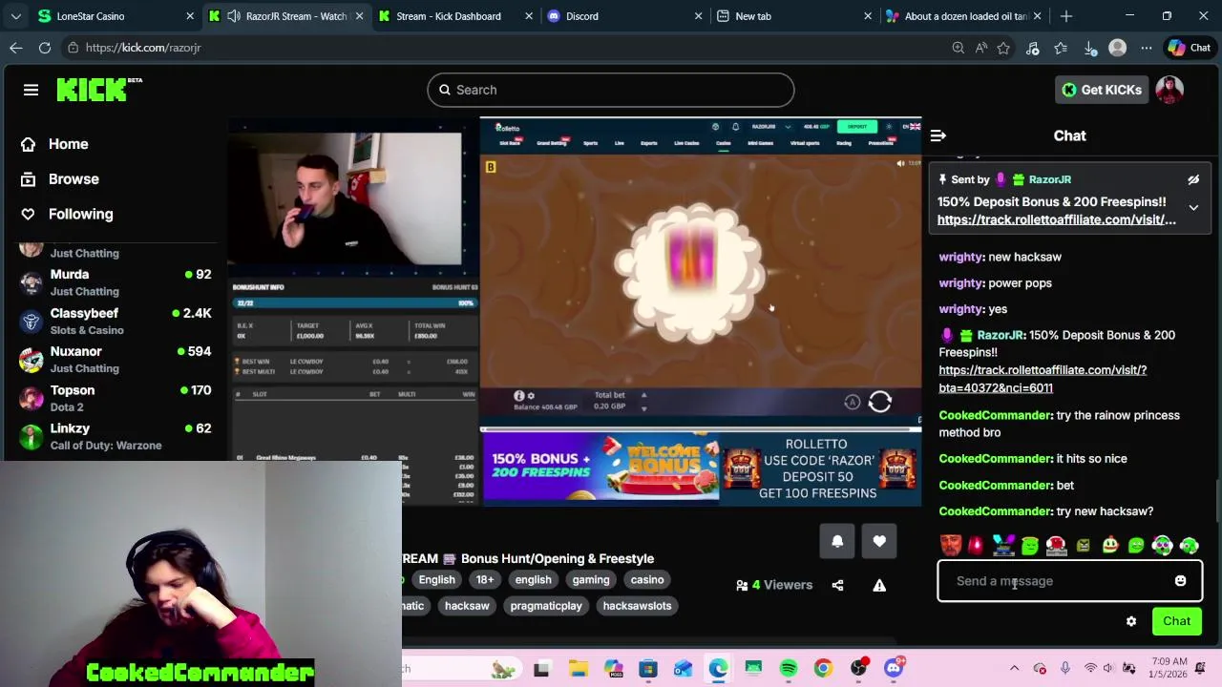Open volume control in system tray
The image size is (1222, 687).
pos(1110,669)
